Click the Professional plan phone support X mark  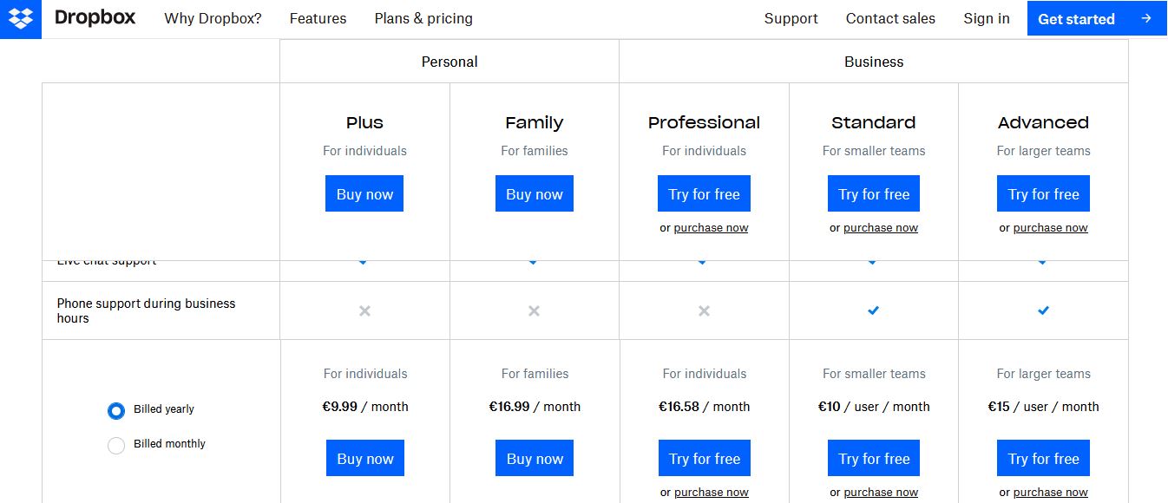tap(704, 310)
